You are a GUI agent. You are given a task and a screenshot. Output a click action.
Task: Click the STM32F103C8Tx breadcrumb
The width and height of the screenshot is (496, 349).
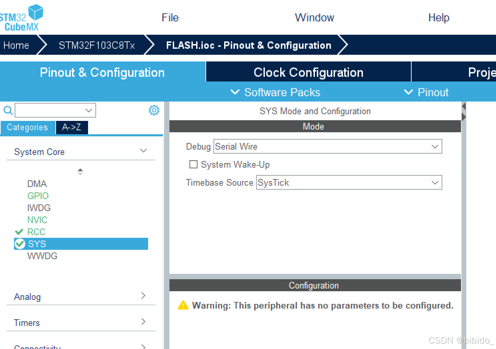(x=97, y=45)
